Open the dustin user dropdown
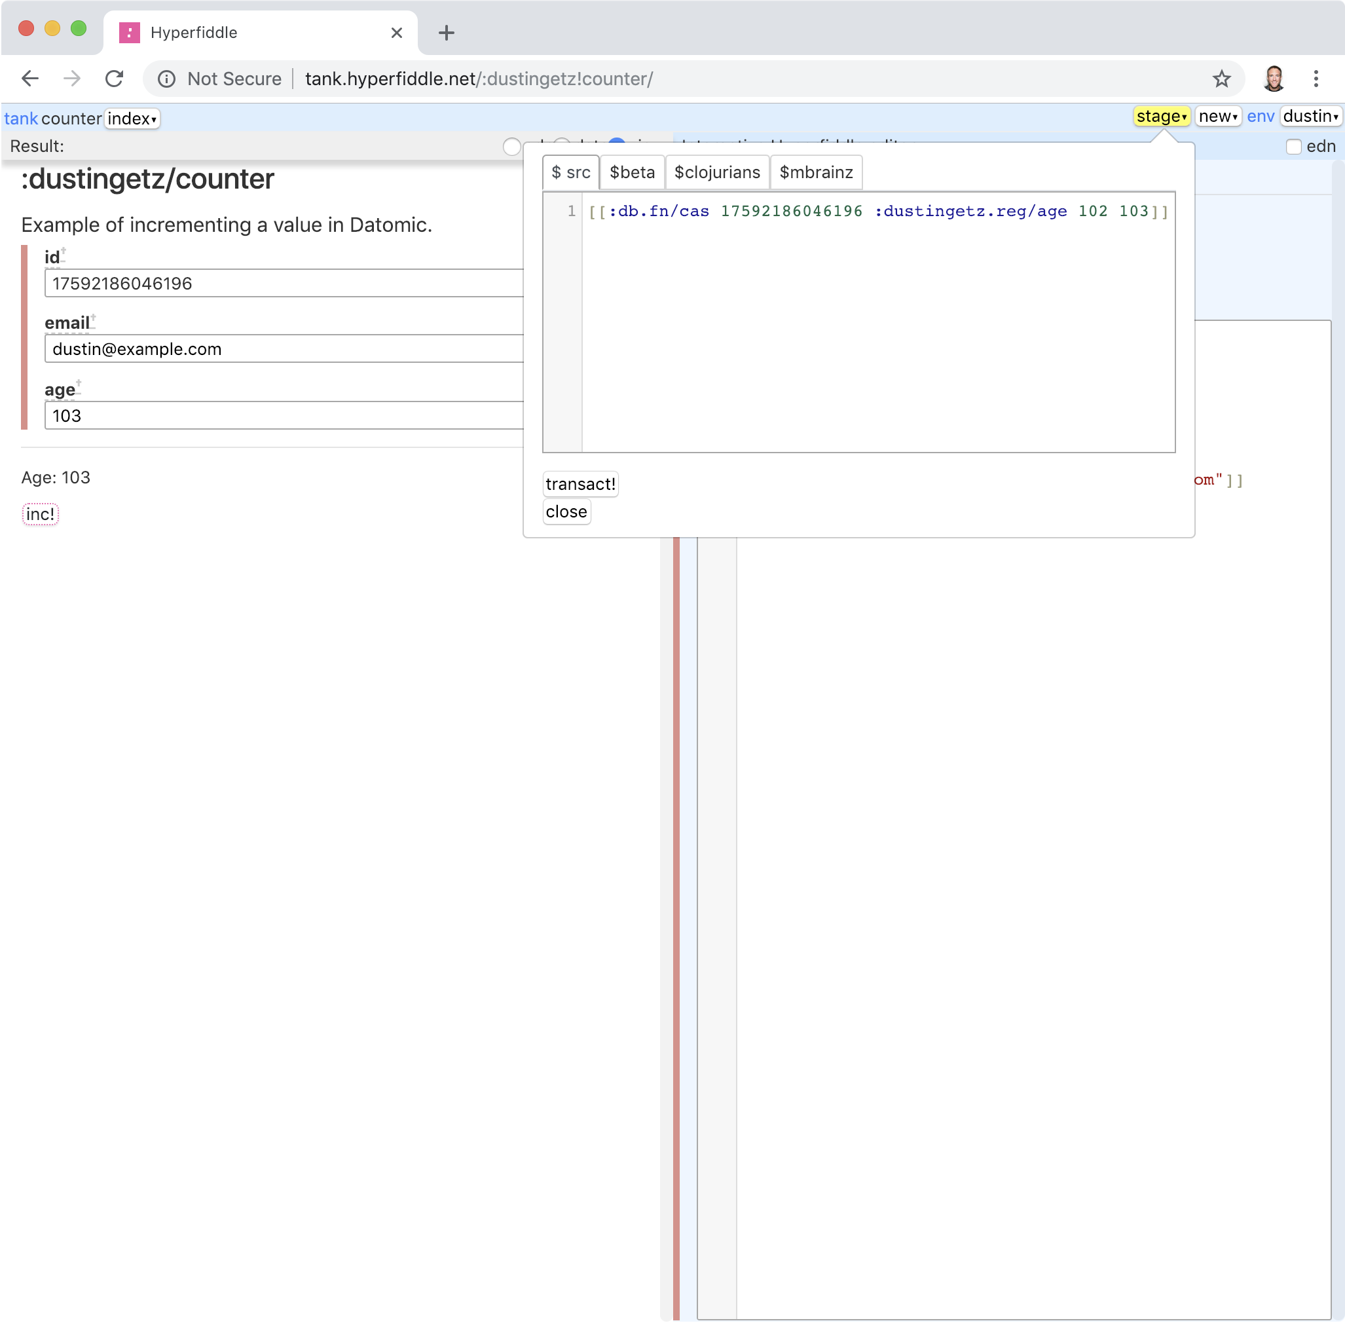Screen dimensions: 1345x1323 pyautogui.click(x=1310, y=117)
